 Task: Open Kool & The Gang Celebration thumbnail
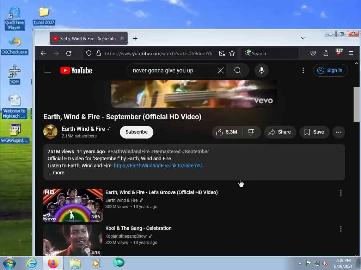pos(73,240)
